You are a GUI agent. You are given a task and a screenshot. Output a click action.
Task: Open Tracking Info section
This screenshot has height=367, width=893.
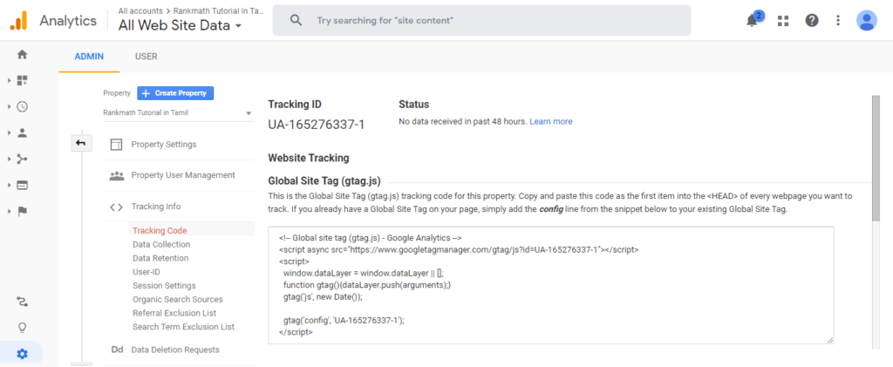point(156,207)
